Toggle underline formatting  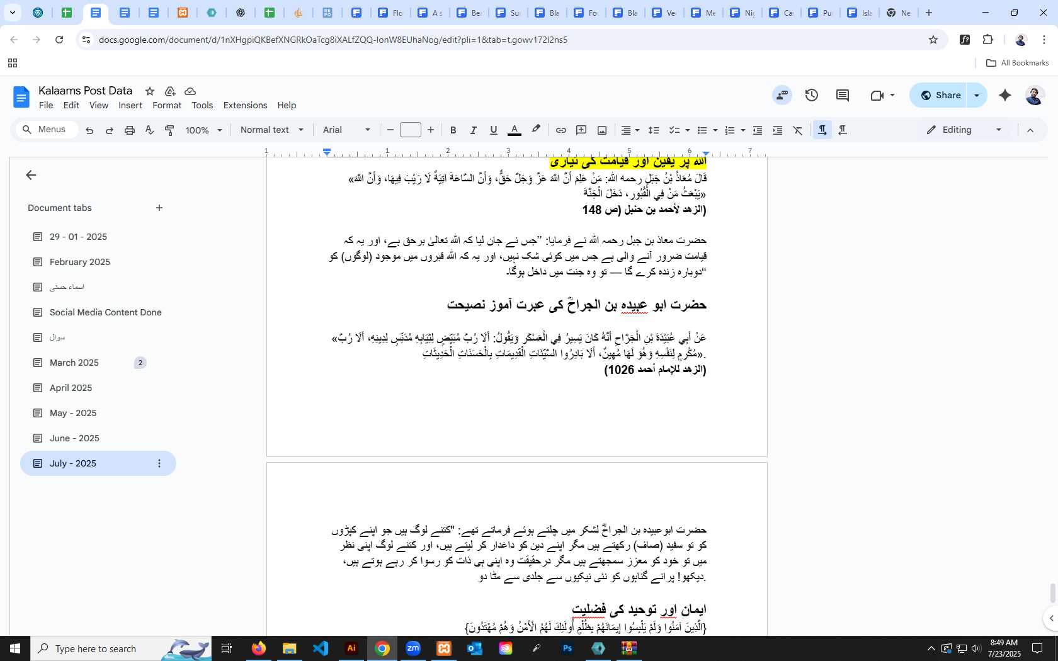pyautogui.click(x=494, y=130)
